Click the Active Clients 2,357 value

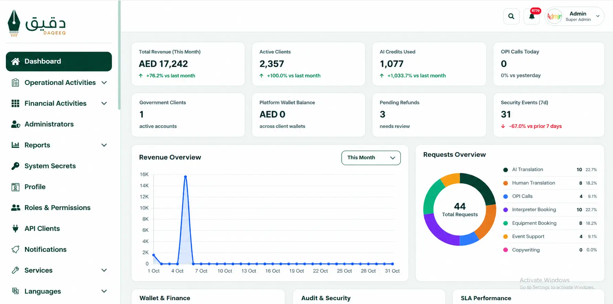pyautogui.click(x=272, y=64)
